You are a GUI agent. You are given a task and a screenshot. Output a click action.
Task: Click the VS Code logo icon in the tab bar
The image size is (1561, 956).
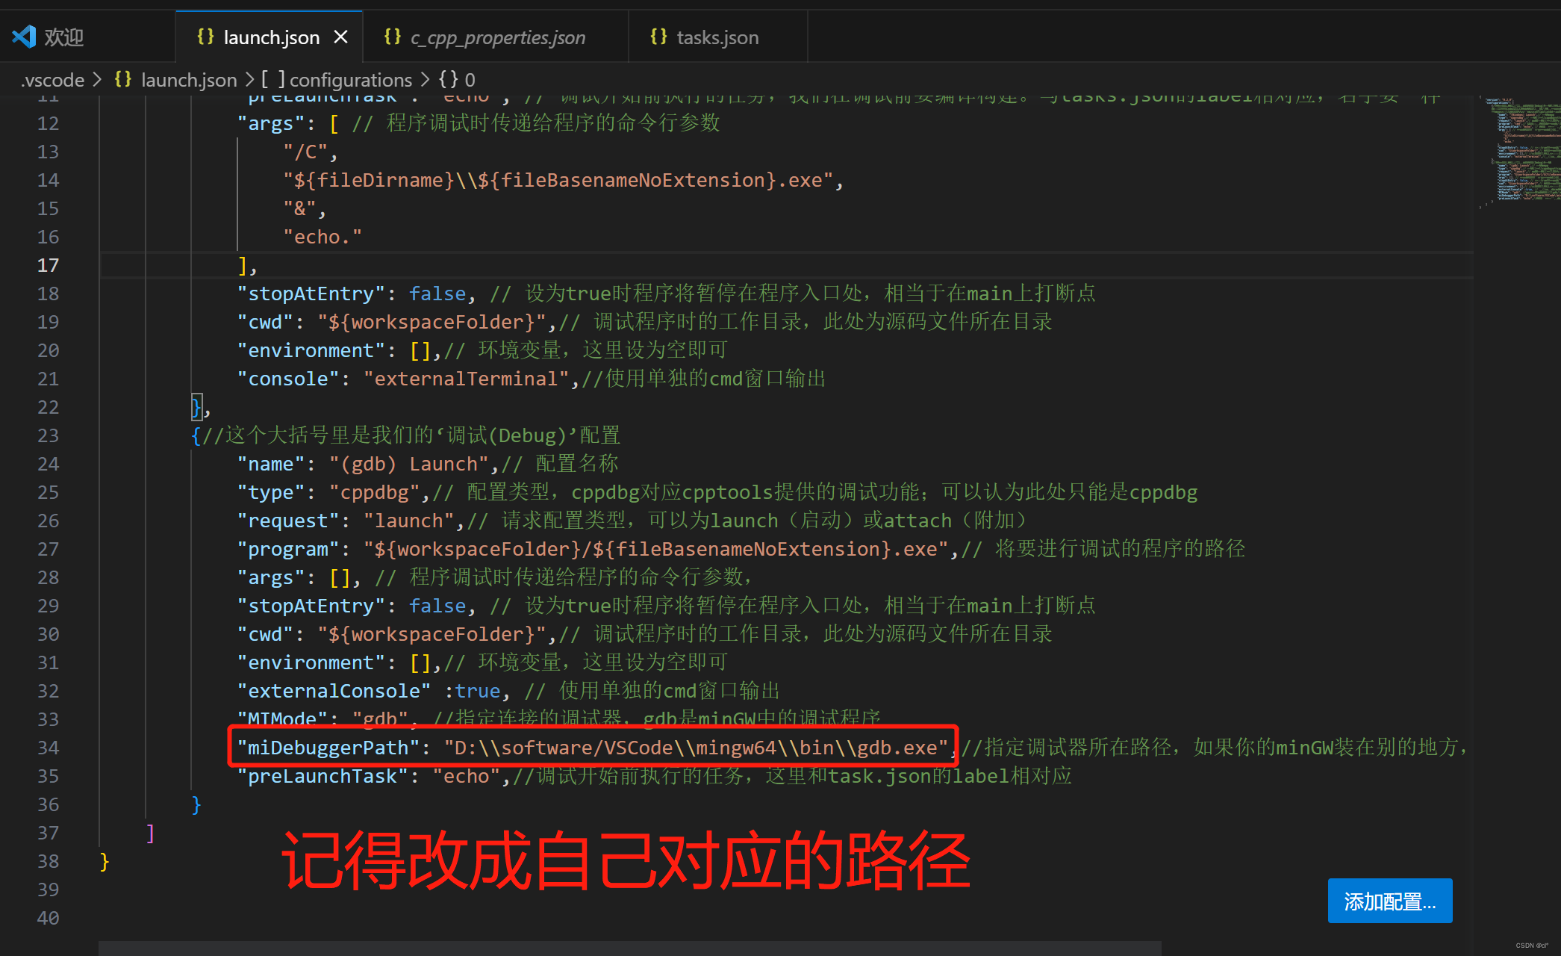tap(24, 37)
